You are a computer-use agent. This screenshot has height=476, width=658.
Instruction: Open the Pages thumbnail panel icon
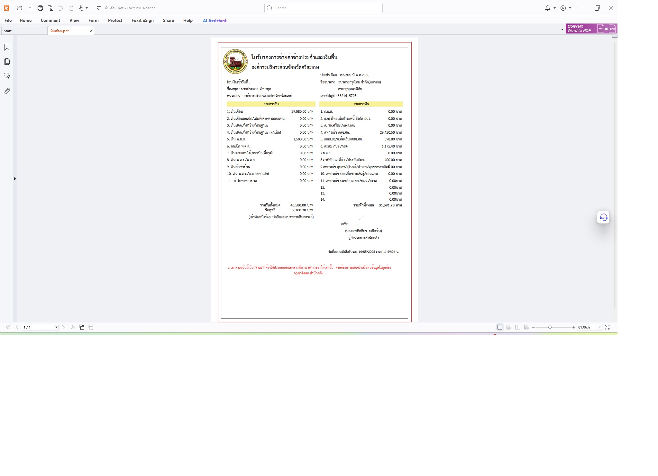point(7,62)
